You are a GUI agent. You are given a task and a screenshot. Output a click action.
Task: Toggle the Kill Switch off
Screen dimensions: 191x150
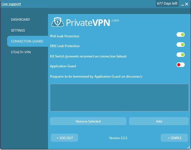[x=180, y=55]
